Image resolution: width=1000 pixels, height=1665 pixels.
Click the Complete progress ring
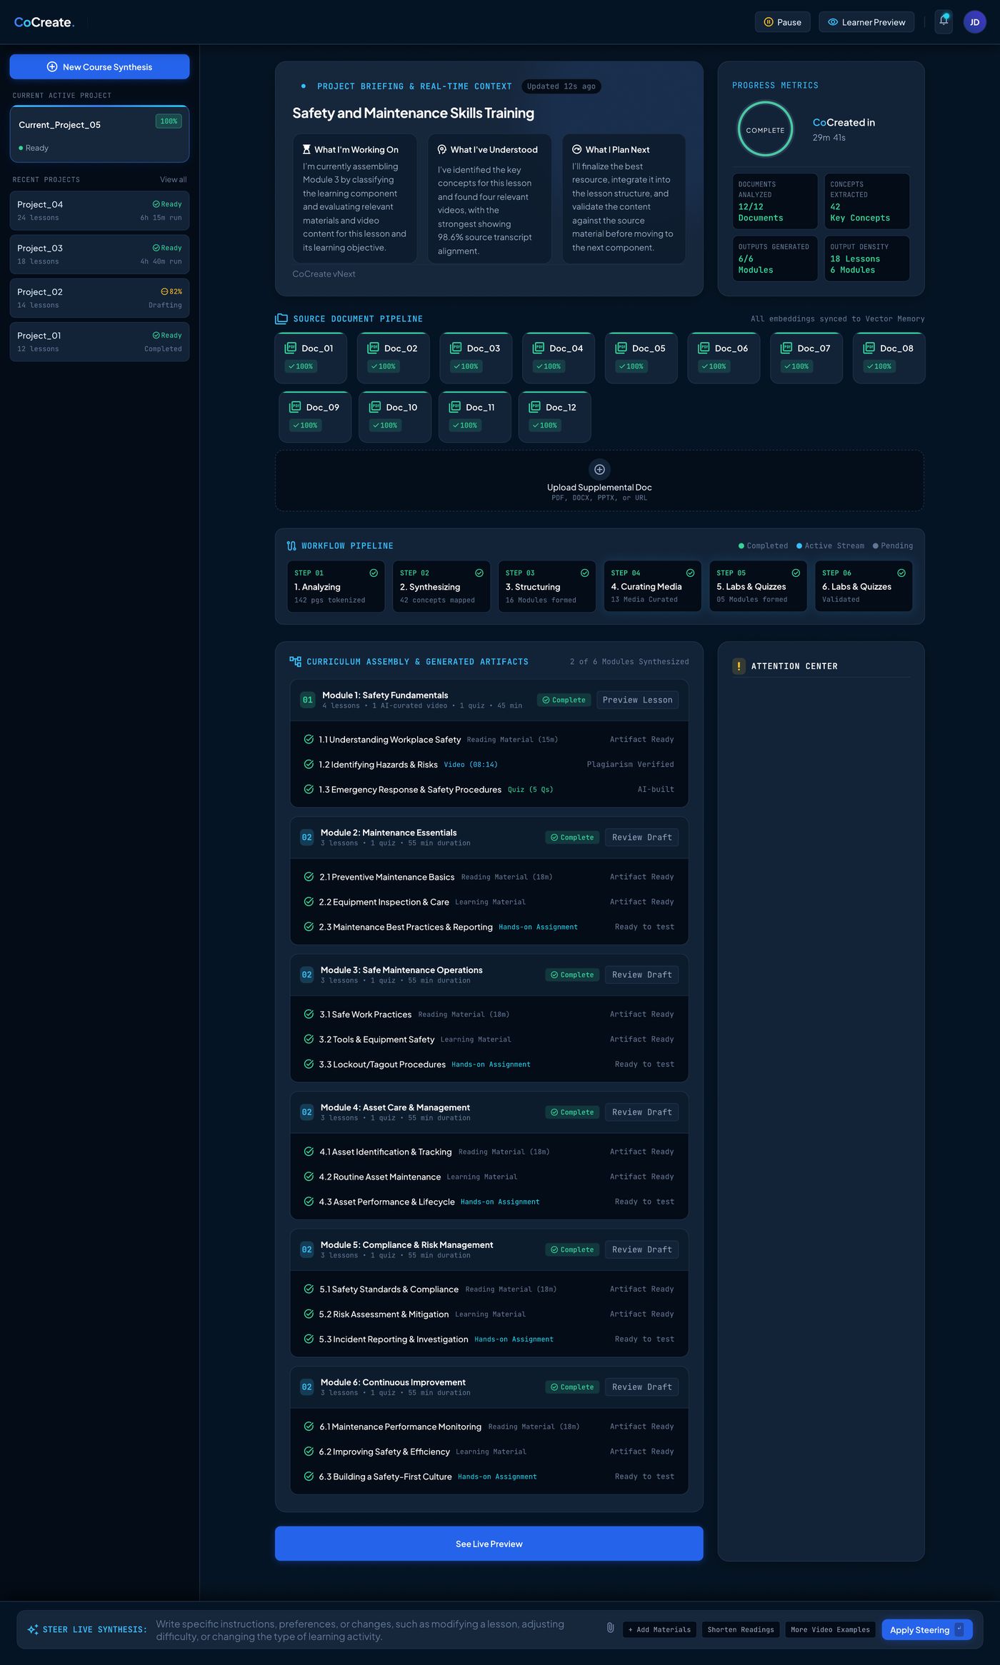click(765, 129)
